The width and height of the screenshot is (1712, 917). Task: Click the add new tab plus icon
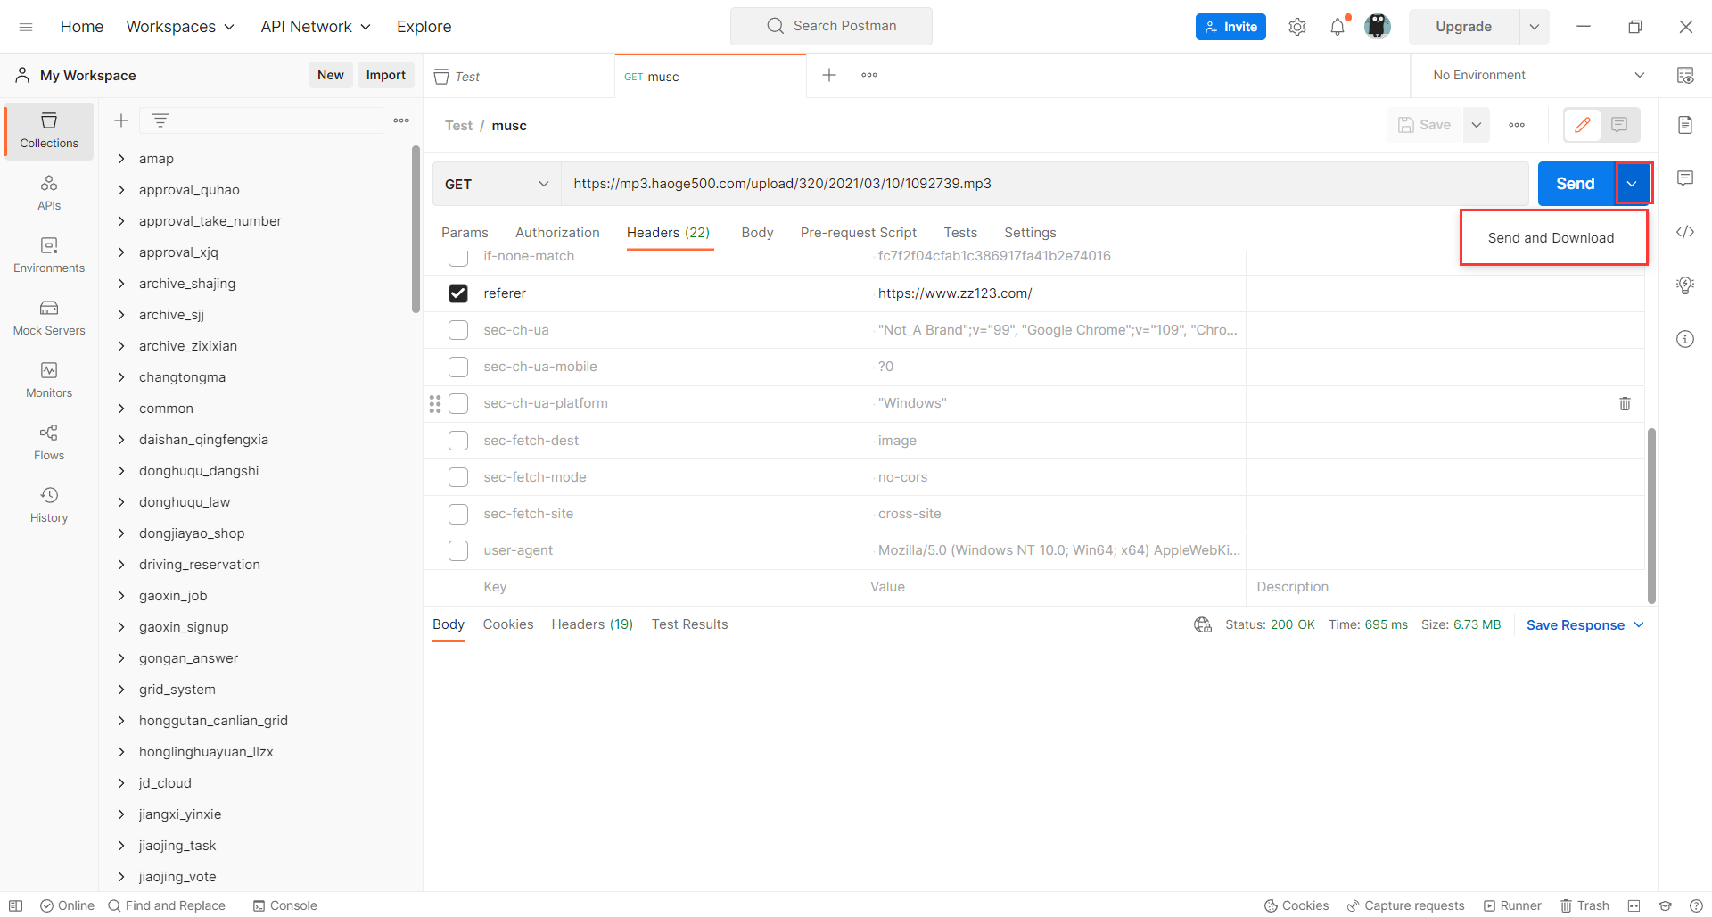[828, 75]
